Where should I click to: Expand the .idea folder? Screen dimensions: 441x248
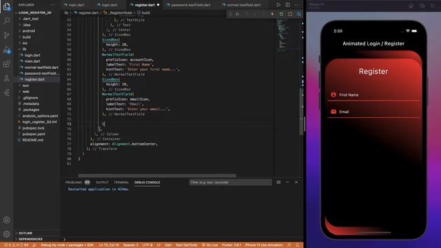pyautogui.click(x=26, y=25)
